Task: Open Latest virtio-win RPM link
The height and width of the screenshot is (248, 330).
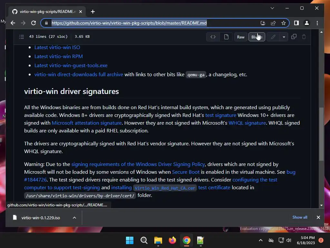Action: (x=59, y=57)
